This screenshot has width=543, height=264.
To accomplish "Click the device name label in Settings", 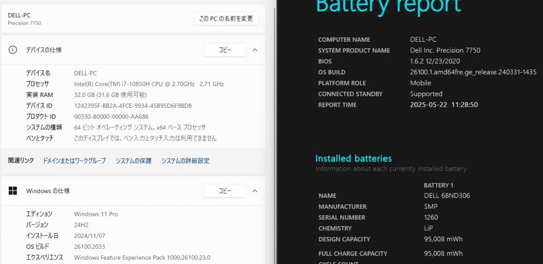I will coord(38,73).
